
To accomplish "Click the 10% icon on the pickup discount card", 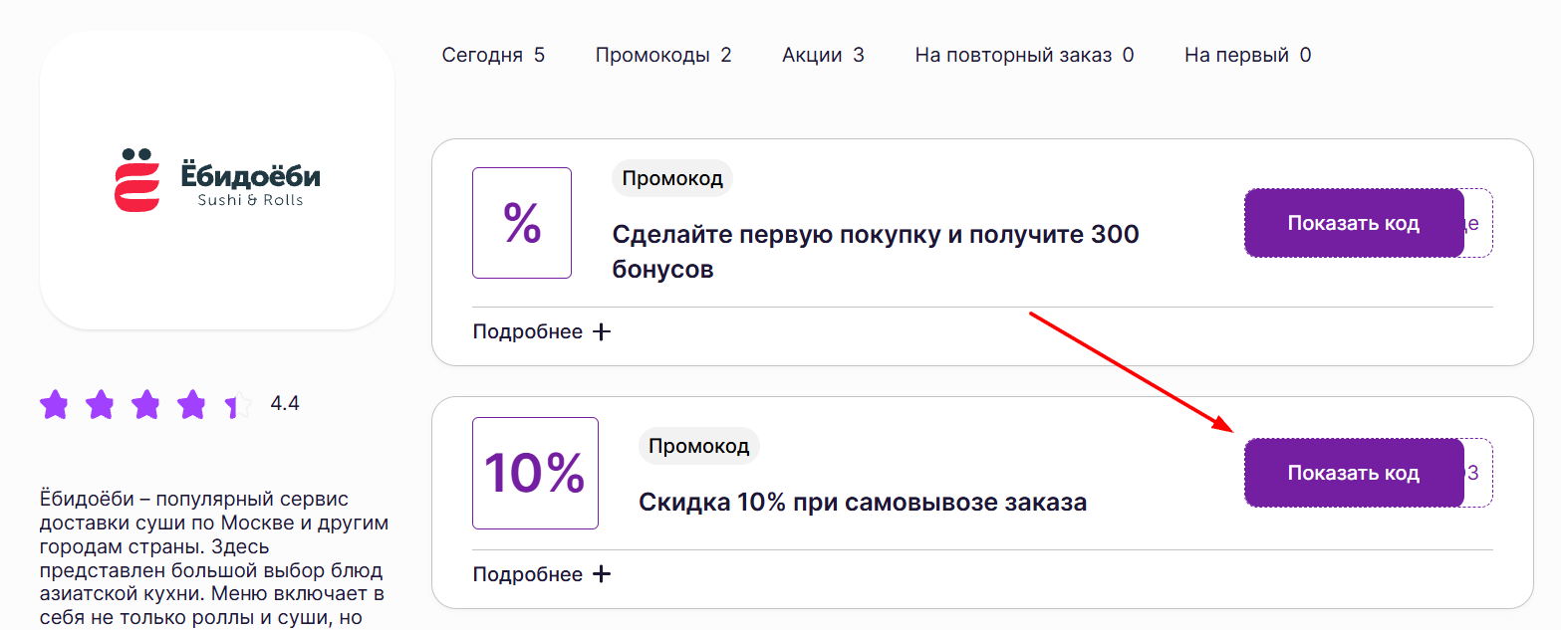I will 535,473.
